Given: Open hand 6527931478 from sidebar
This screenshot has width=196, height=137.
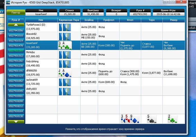Looking at the screenshot, I should (16, 46).
